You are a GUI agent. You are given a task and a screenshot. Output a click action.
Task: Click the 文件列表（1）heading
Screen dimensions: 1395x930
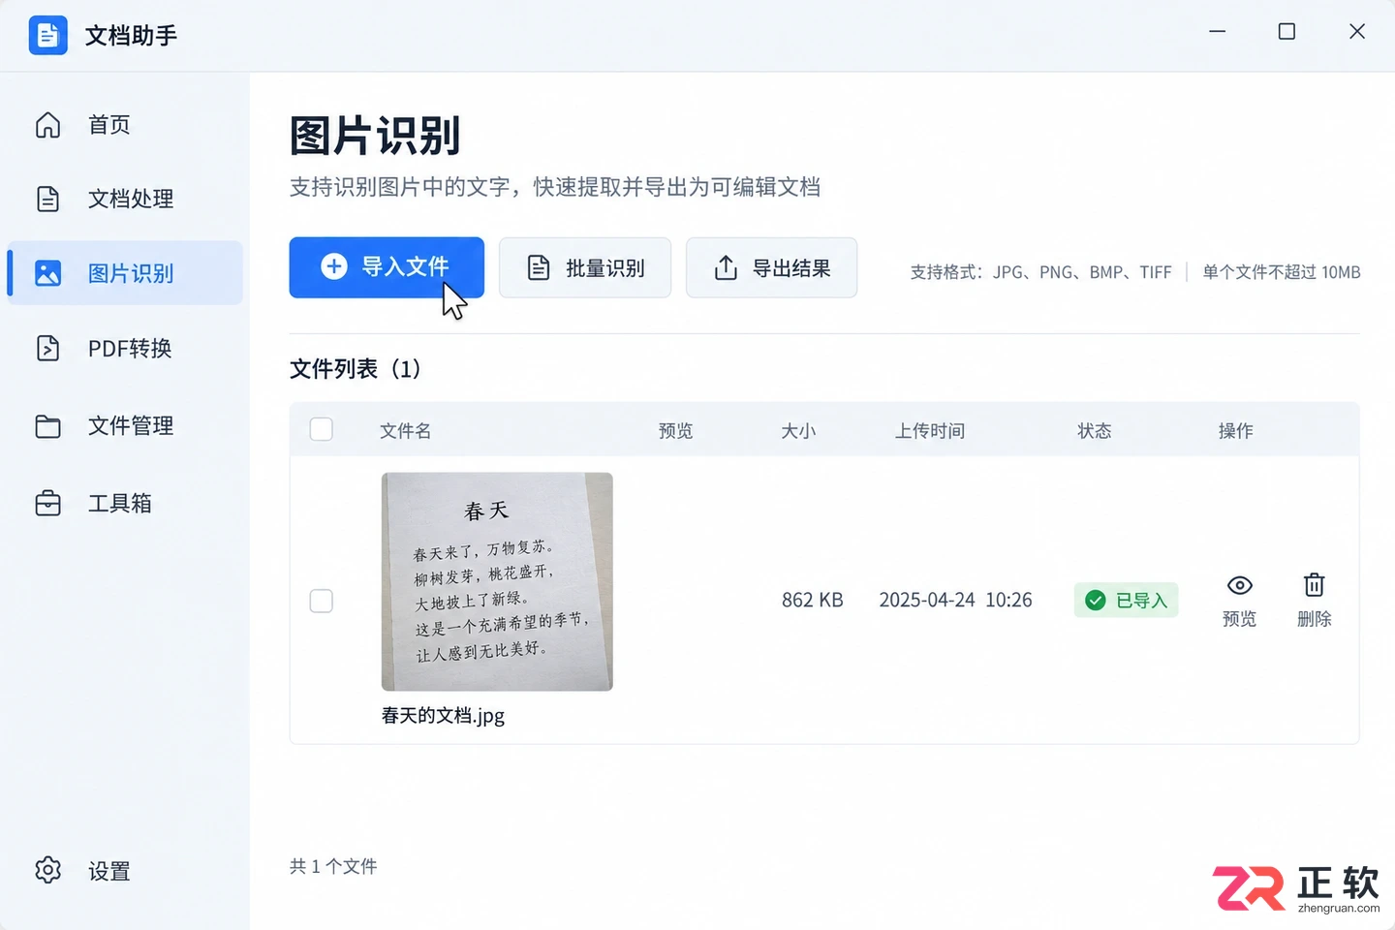click(356, 369)
